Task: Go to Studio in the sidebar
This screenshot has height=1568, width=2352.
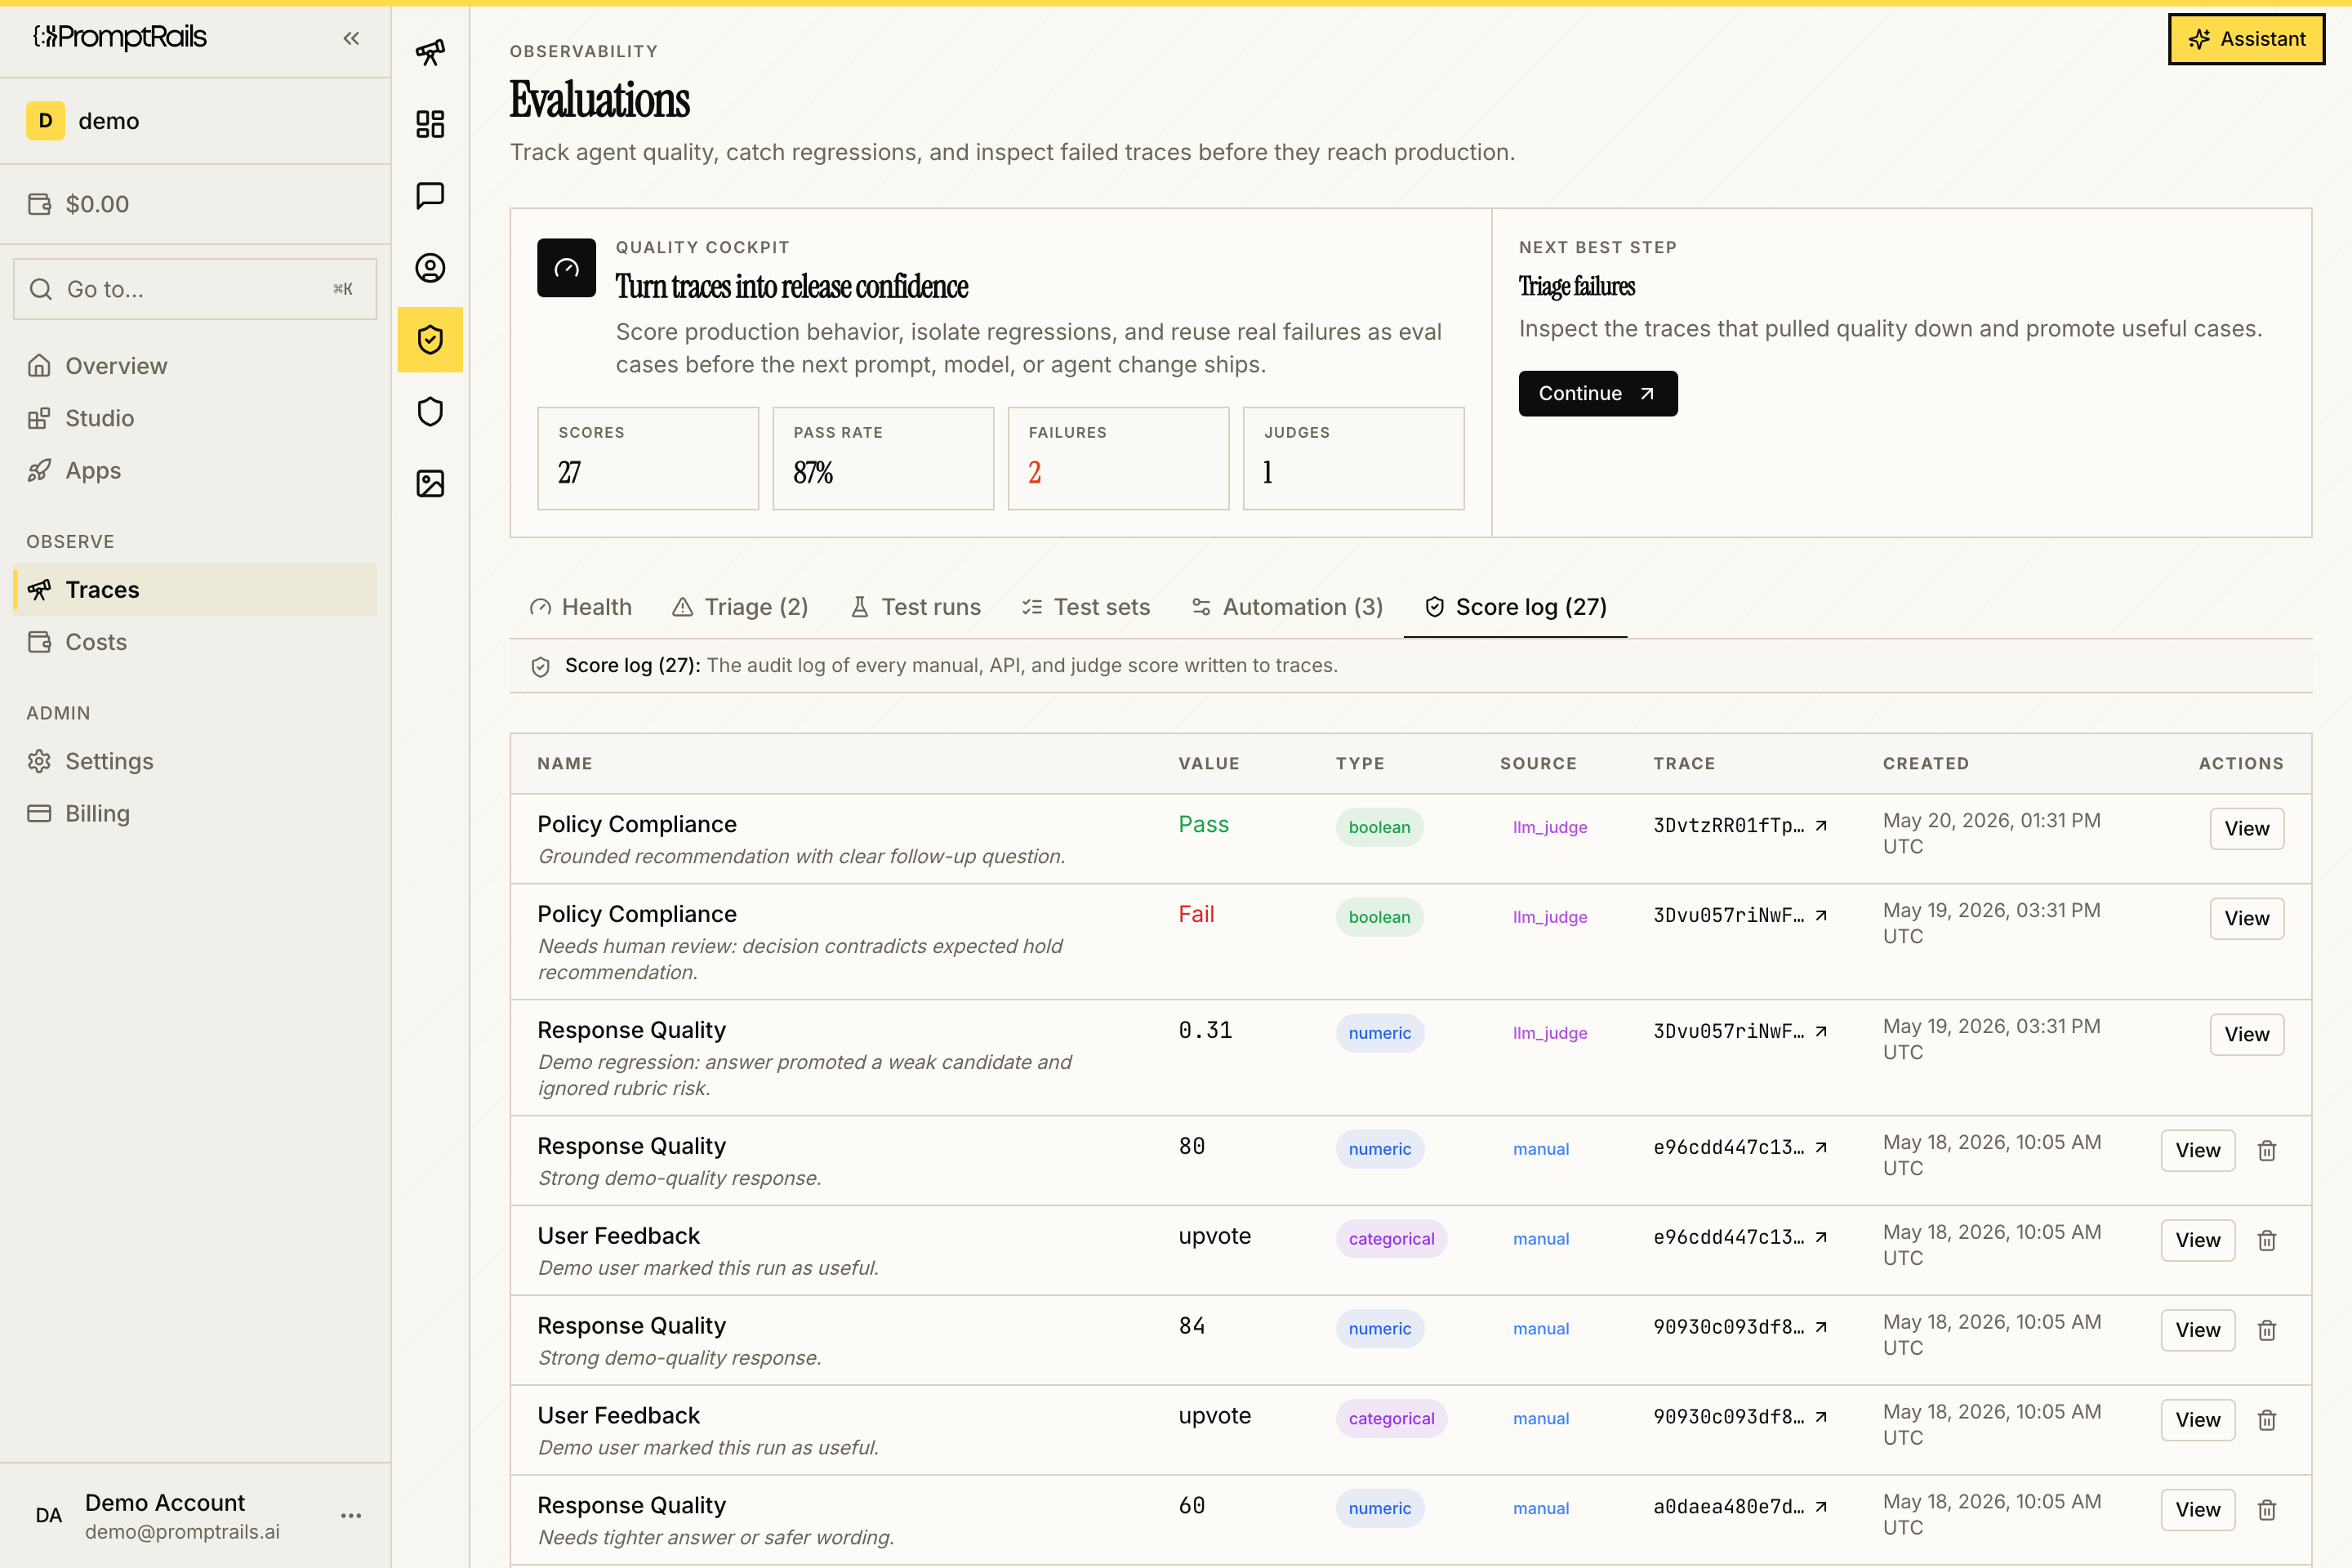Action: click(x=195, y=418)
